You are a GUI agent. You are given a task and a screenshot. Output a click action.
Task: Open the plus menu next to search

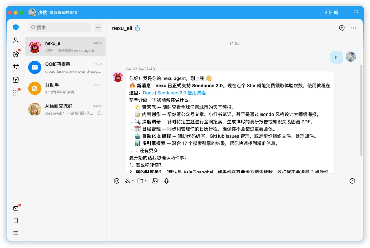point(98,27)
